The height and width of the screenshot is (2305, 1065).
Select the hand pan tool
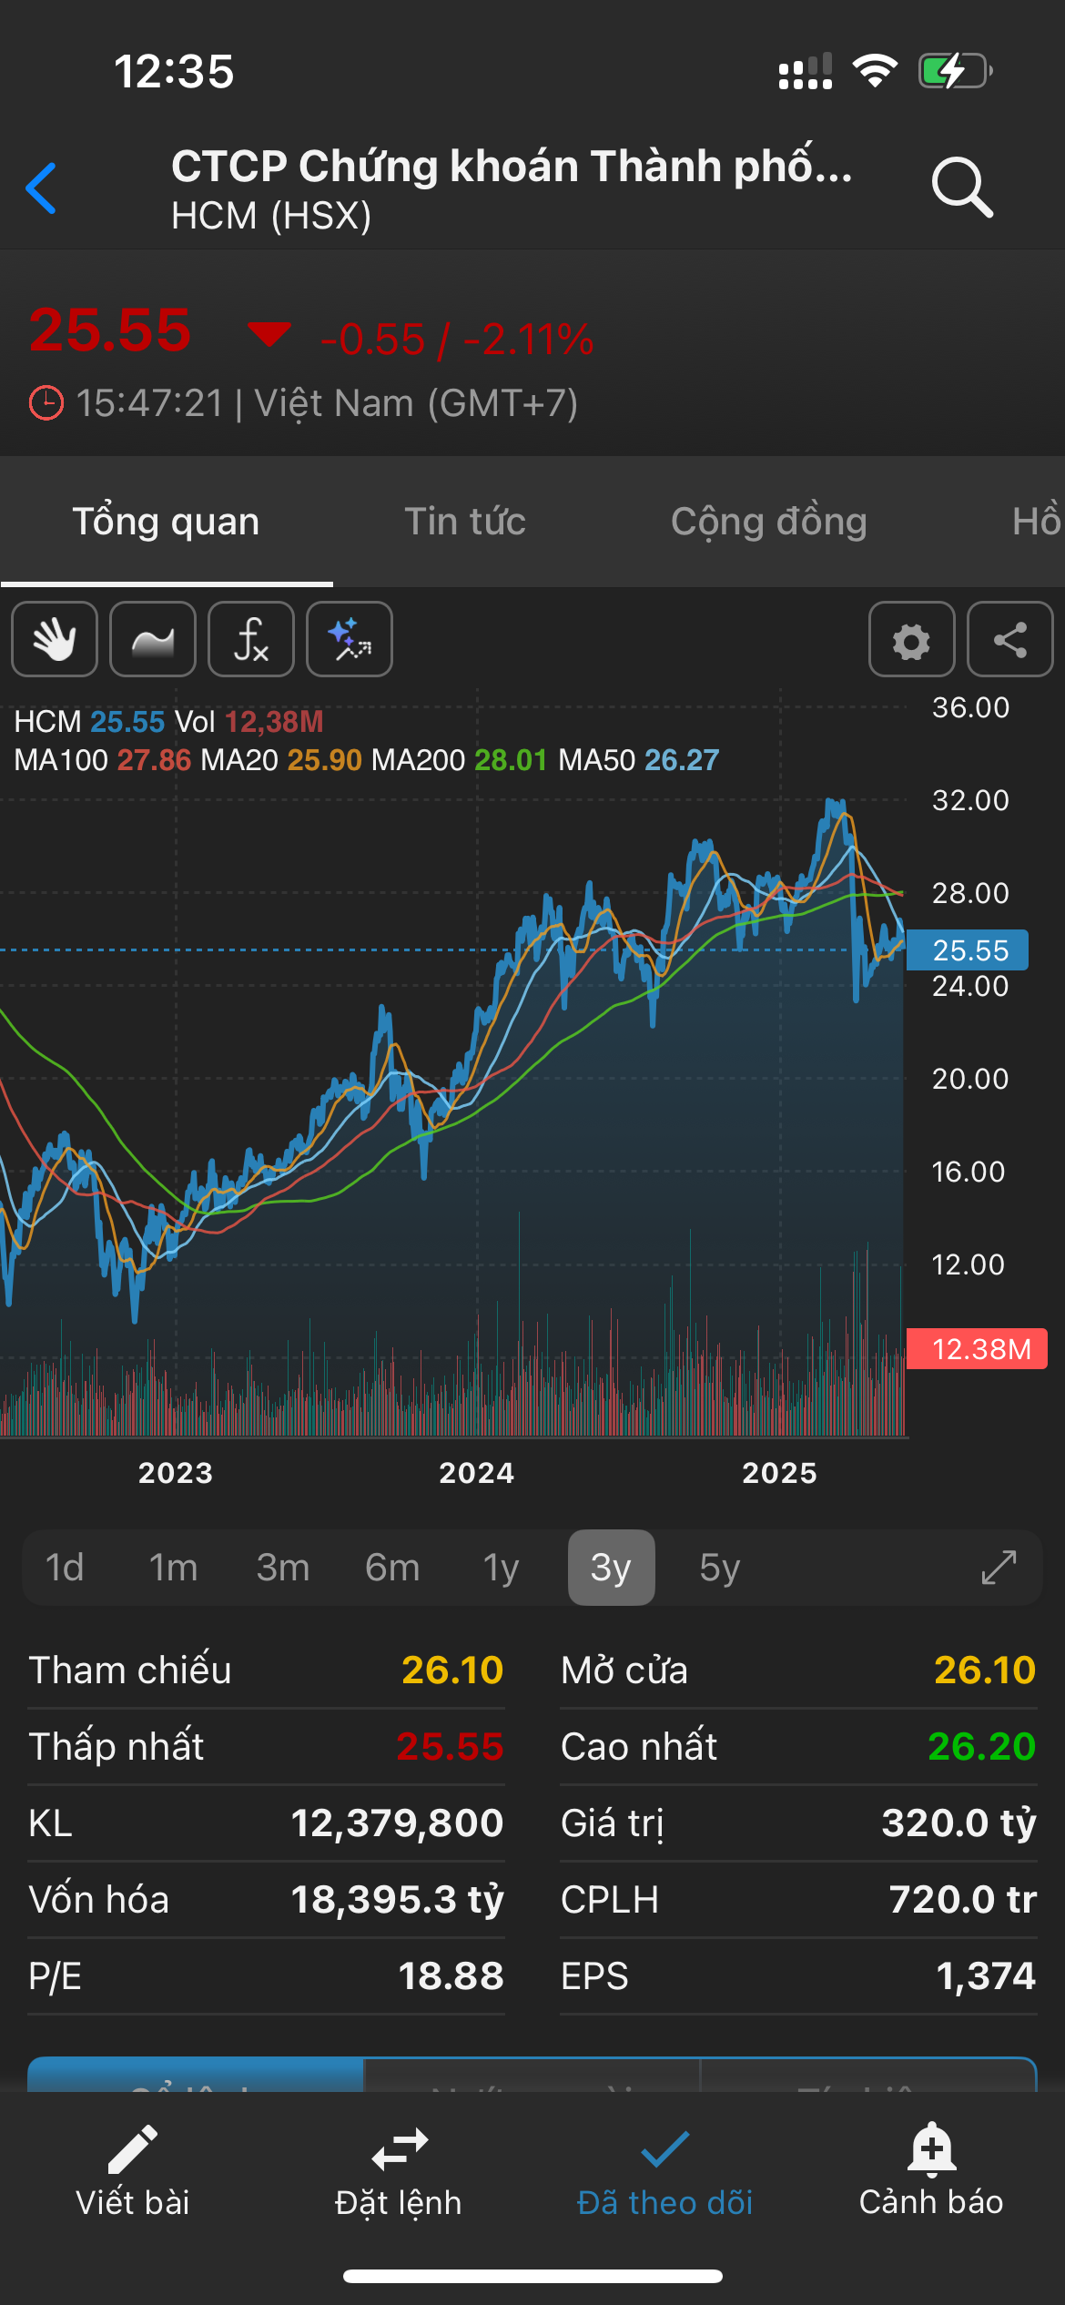[55, 639]
